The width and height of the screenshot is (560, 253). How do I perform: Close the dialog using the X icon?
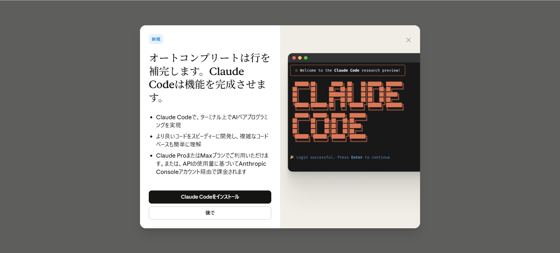(408, 40)
